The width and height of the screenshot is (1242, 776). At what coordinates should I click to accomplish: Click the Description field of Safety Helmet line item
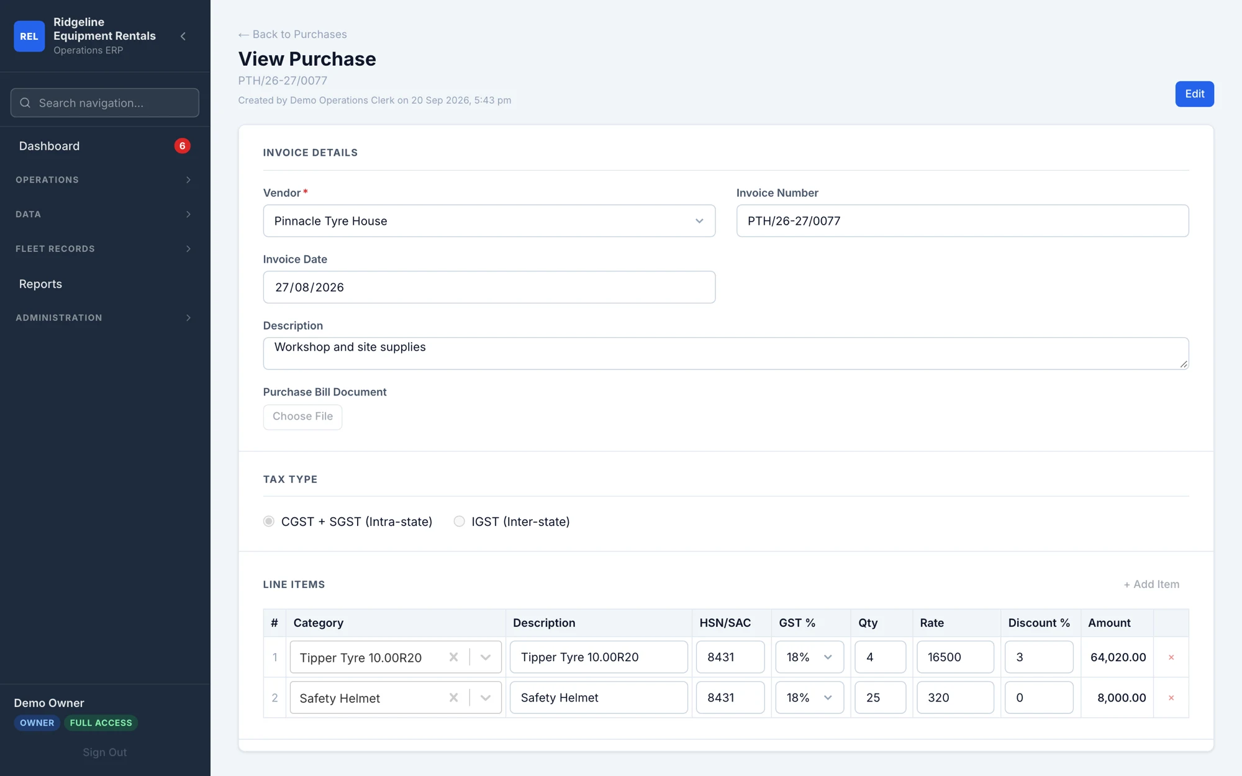(599, 697)
